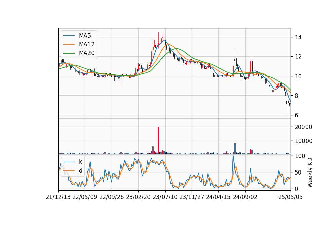Click the d legend label
Viewport: 323px width, 232px height.
point(80,171)
